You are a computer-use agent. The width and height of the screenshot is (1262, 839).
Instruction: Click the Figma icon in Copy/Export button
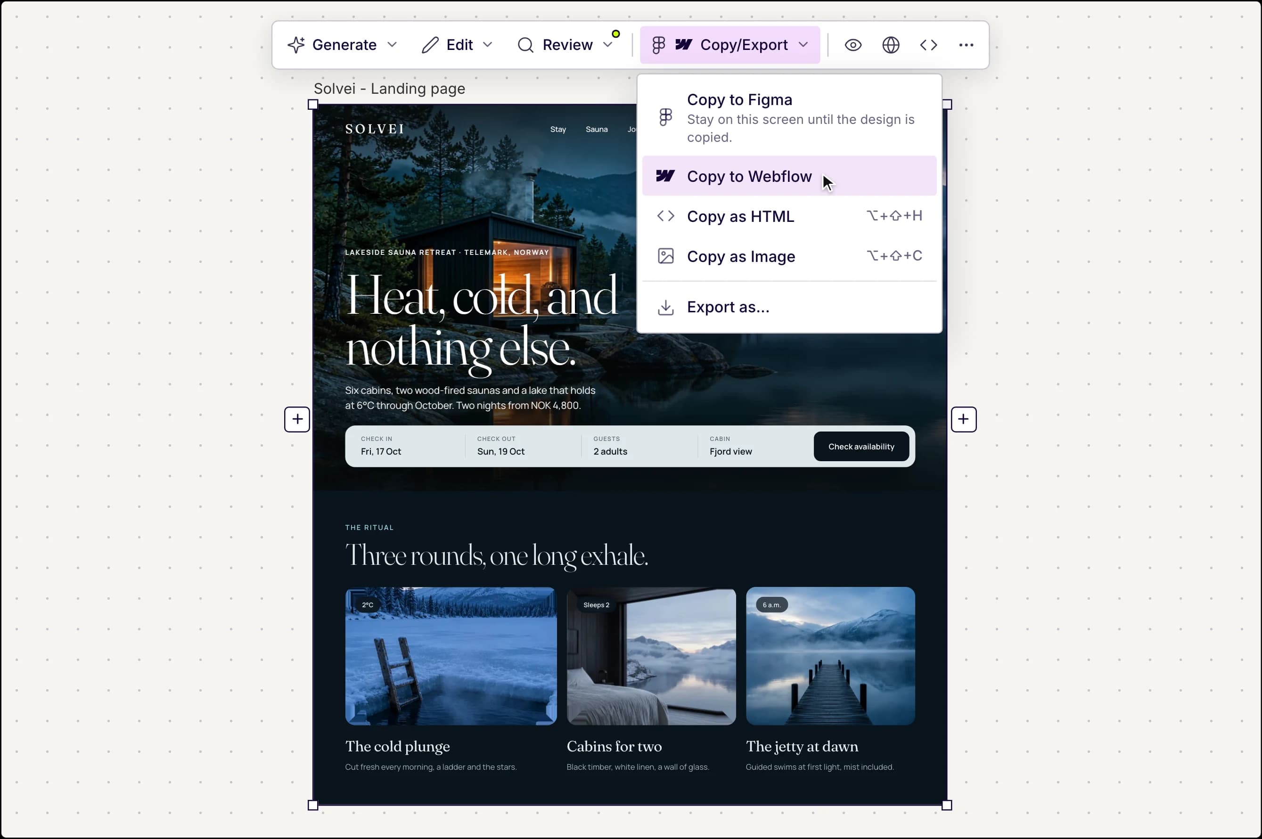(659, 45)
